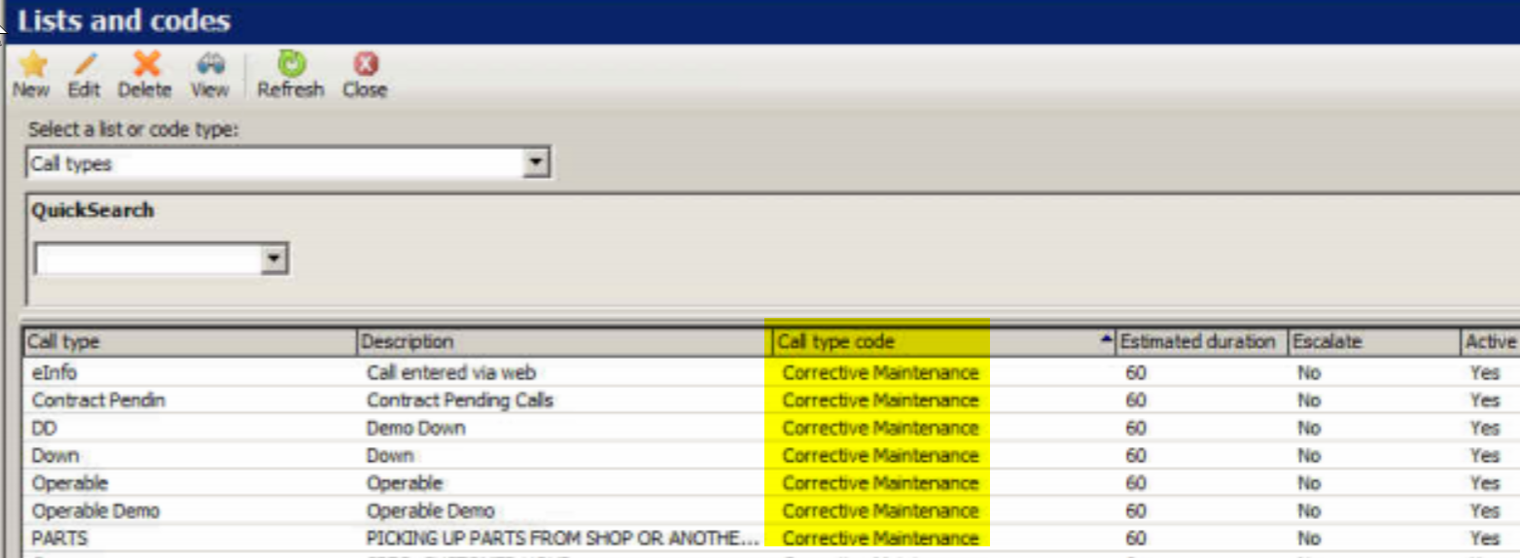Open the Call types list dropdown
1520x558 pixels.
536,163
